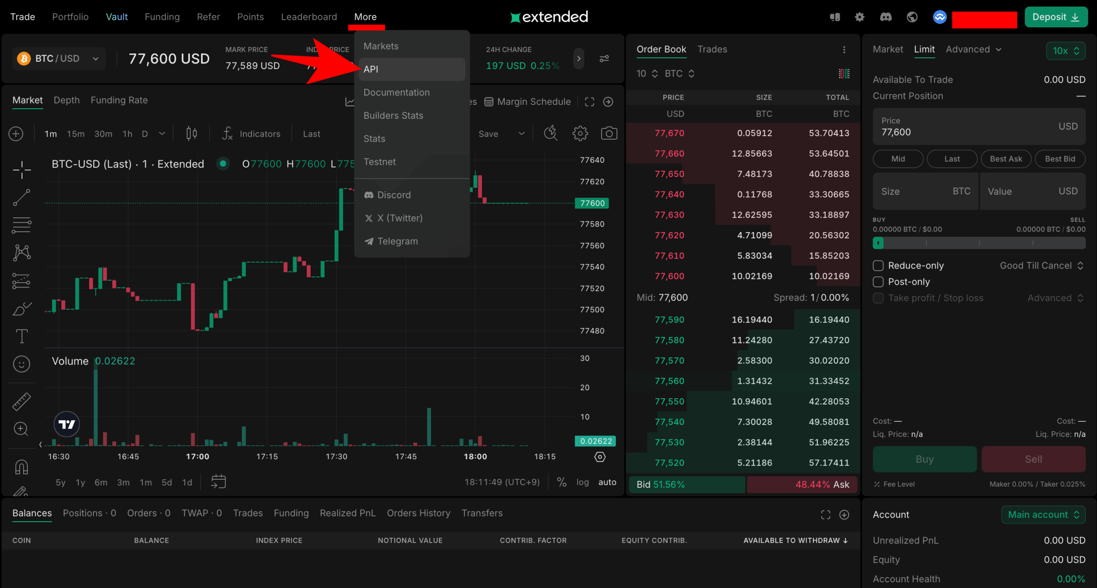Select the 1h chart interval
The height and width of the screenshot is (588, 1097).
tap(127, 134)
